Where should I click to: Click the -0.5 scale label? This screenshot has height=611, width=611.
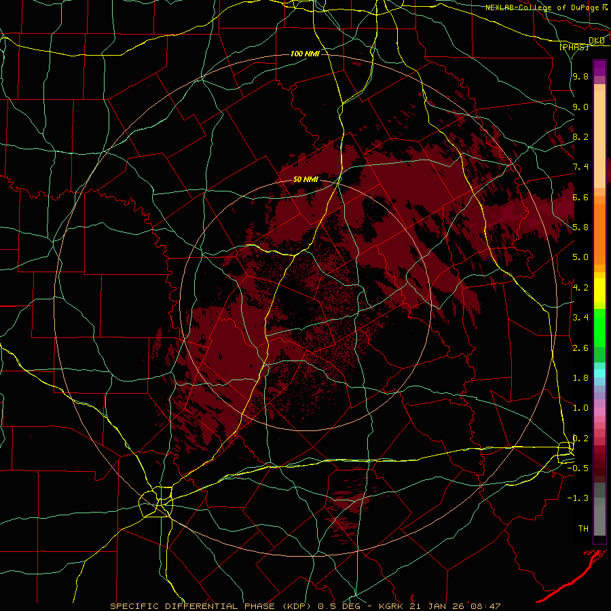tap(578, 468)
